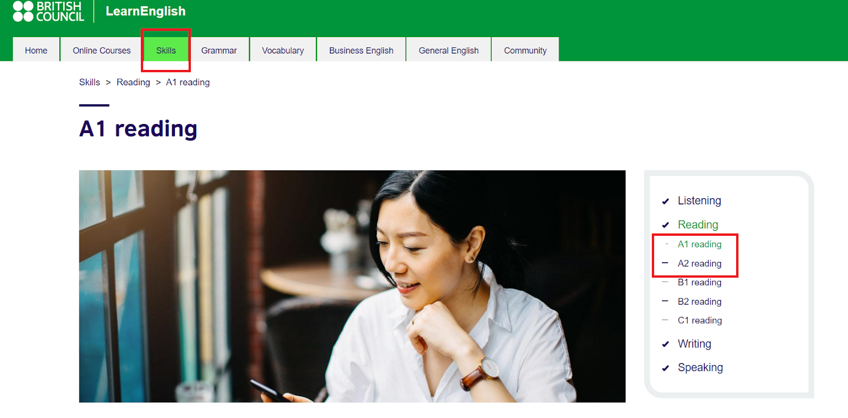
Task: Click the checkmark icon beside Reading
Action: [665, 225]
